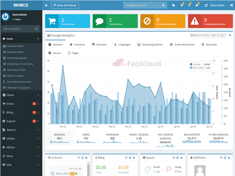
Task: Toggle the hamburger sidebar menu icon
Action: coord(46,5)
